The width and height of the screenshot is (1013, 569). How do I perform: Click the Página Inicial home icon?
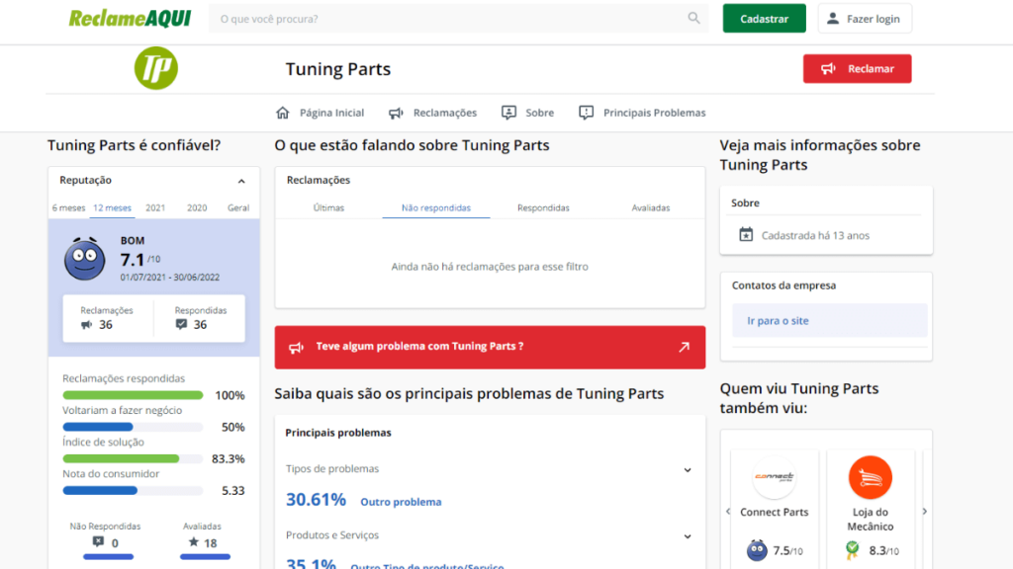[283, 113]
